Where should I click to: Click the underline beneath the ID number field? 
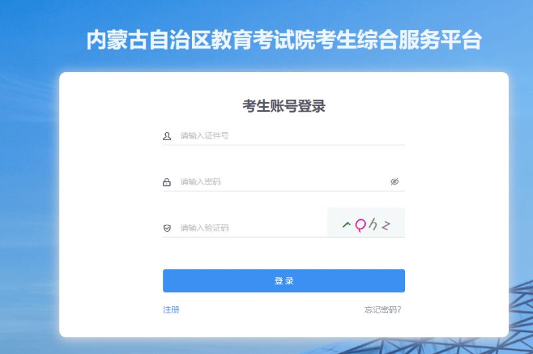point(284,145)
